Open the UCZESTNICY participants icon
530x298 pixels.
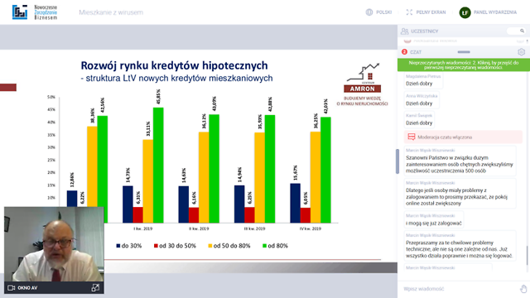404,31
